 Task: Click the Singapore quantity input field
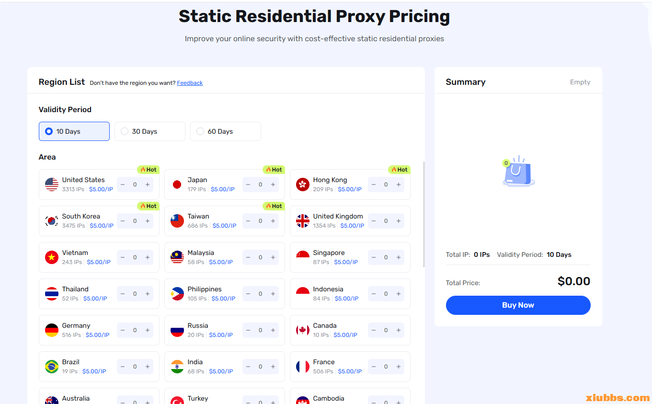(x=386, y=257)
